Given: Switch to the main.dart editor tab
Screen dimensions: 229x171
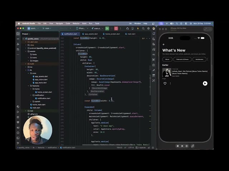Looking at the screenshot, I should 130,34.
